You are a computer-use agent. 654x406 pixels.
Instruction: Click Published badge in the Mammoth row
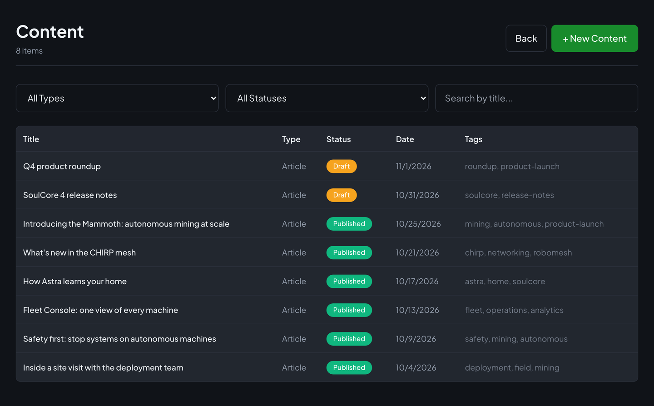349,224
